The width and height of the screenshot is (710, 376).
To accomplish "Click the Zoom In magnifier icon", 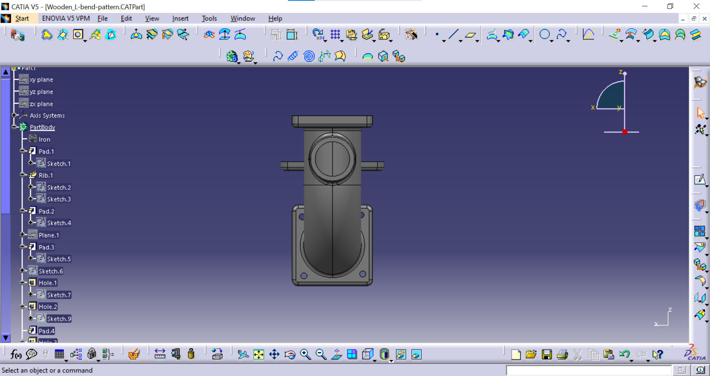I will click(x=305, y=355).
